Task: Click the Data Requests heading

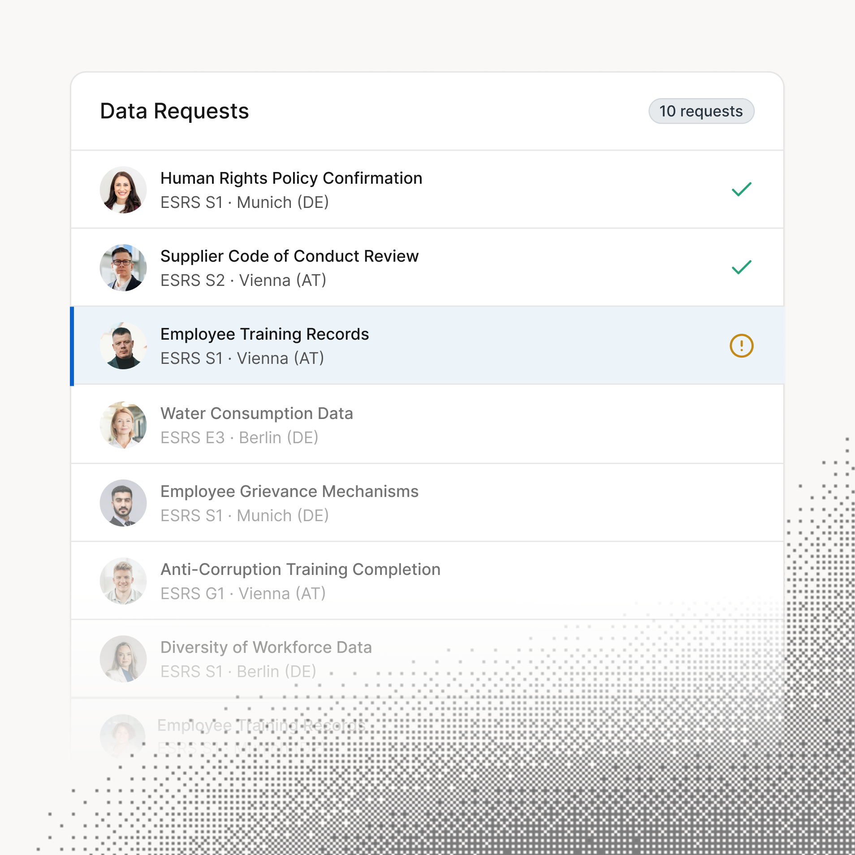Action: 174,111
